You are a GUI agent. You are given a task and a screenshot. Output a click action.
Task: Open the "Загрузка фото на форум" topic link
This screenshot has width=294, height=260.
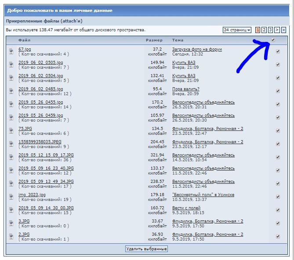(x=197, y=49)
